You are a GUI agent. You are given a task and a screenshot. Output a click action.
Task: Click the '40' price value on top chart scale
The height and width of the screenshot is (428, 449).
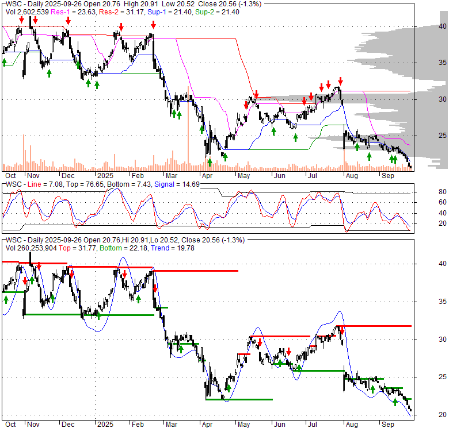443,26
